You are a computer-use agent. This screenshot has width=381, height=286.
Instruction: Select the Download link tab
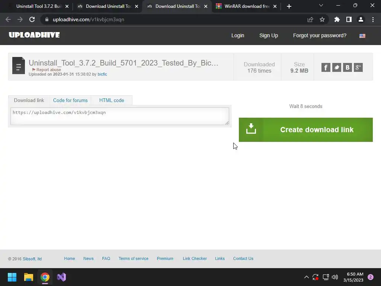29,100
